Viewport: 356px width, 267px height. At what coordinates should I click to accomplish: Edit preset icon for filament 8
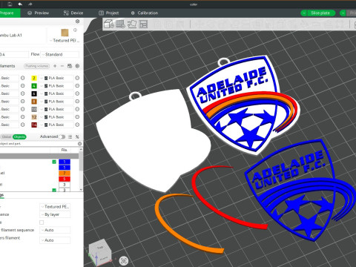pyautogui.click(x=77, y=102)
